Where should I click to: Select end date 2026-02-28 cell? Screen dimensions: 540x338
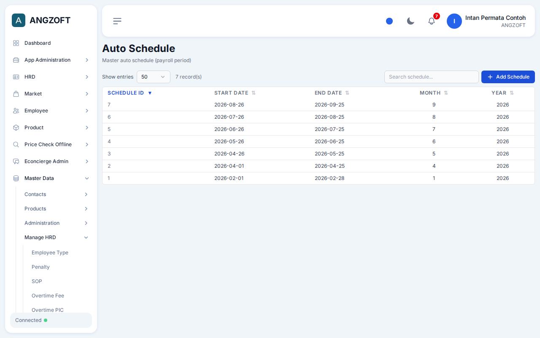[x=329, y=178]
